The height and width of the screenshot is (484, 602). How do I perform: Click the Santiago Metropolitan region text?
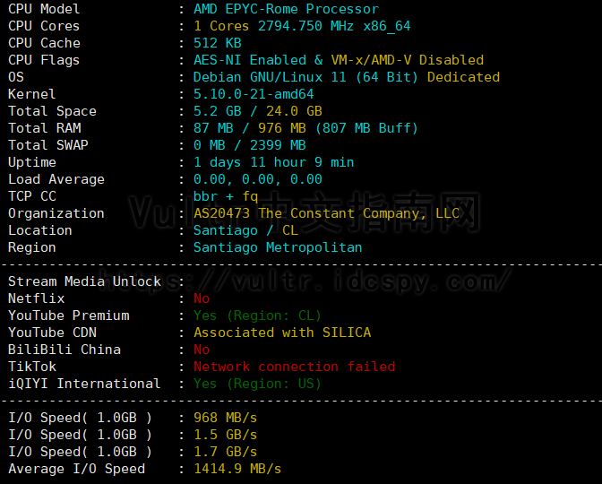[x=278, y=247]
